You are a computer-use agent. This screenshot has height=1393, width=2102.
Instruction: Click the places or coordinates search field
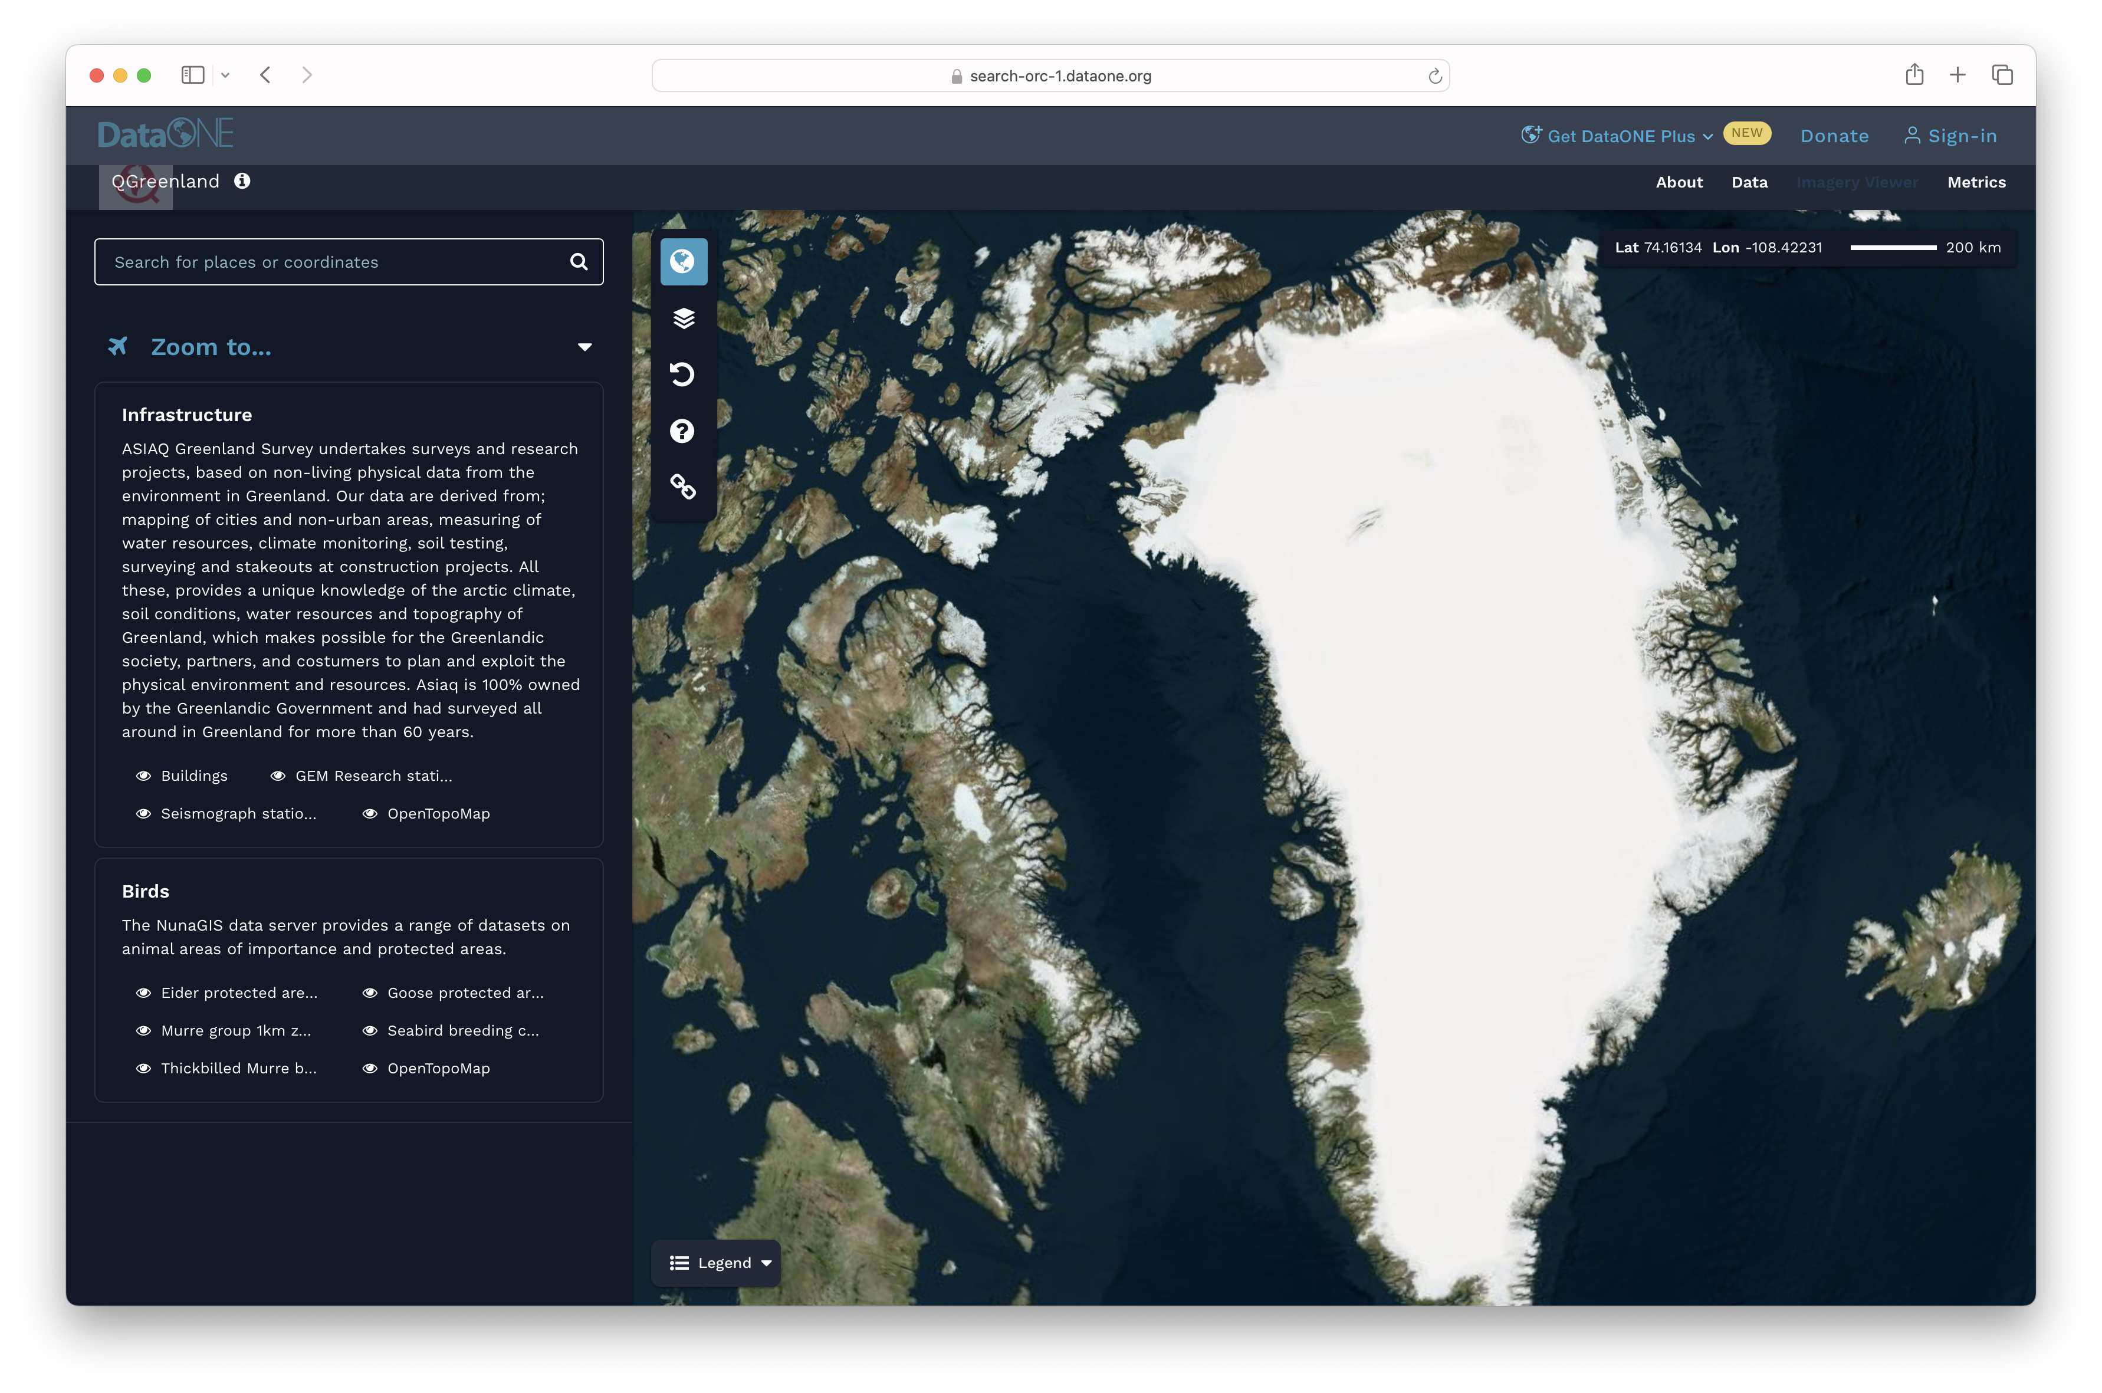click(329, 262)
